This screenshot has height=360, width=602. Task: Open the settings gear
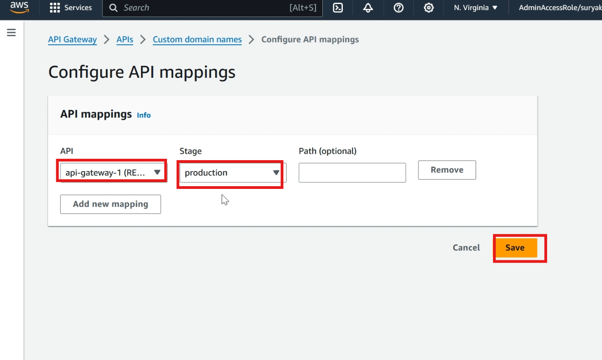pyautogui.click(x=428, y=8)
